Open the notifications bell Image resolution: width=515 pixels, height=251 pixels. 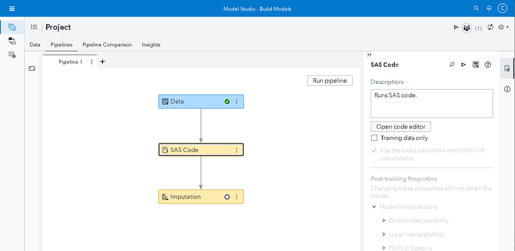(489, 8)
